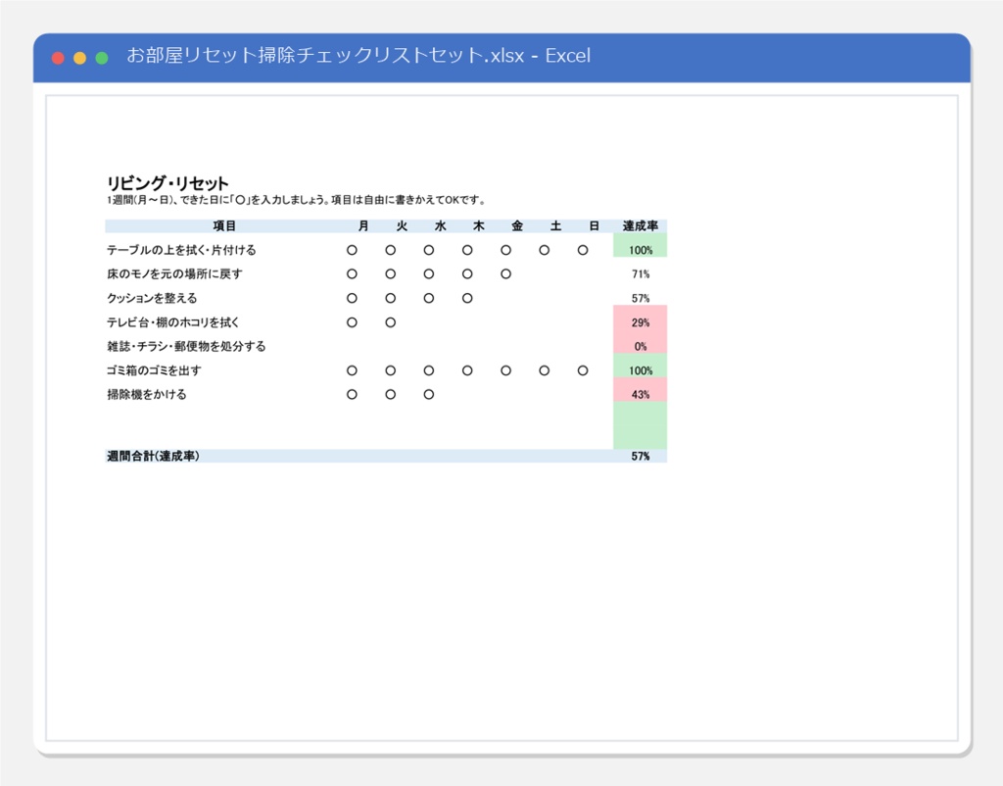Click the Friday circle for 床のモノを元の場所に戻す
The image size is (1003, 786).
pos(506,274)
